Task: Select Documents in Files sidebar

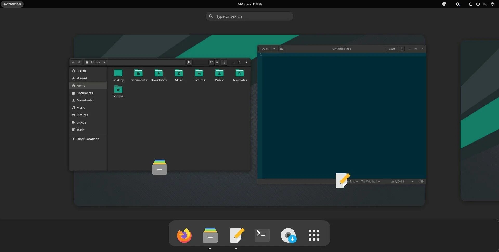Action: 88,93
